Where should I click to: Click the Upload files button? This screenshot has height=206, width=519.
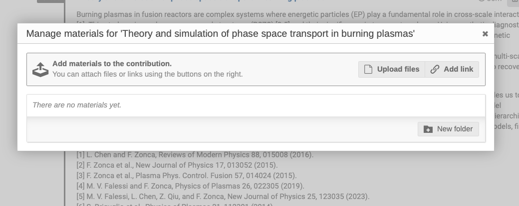[392, 69]
